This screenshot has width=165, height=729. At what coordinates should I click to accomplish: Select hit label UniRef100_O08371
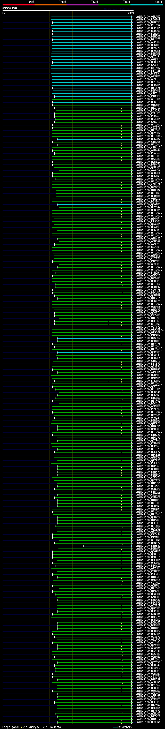tap(148, 637)
